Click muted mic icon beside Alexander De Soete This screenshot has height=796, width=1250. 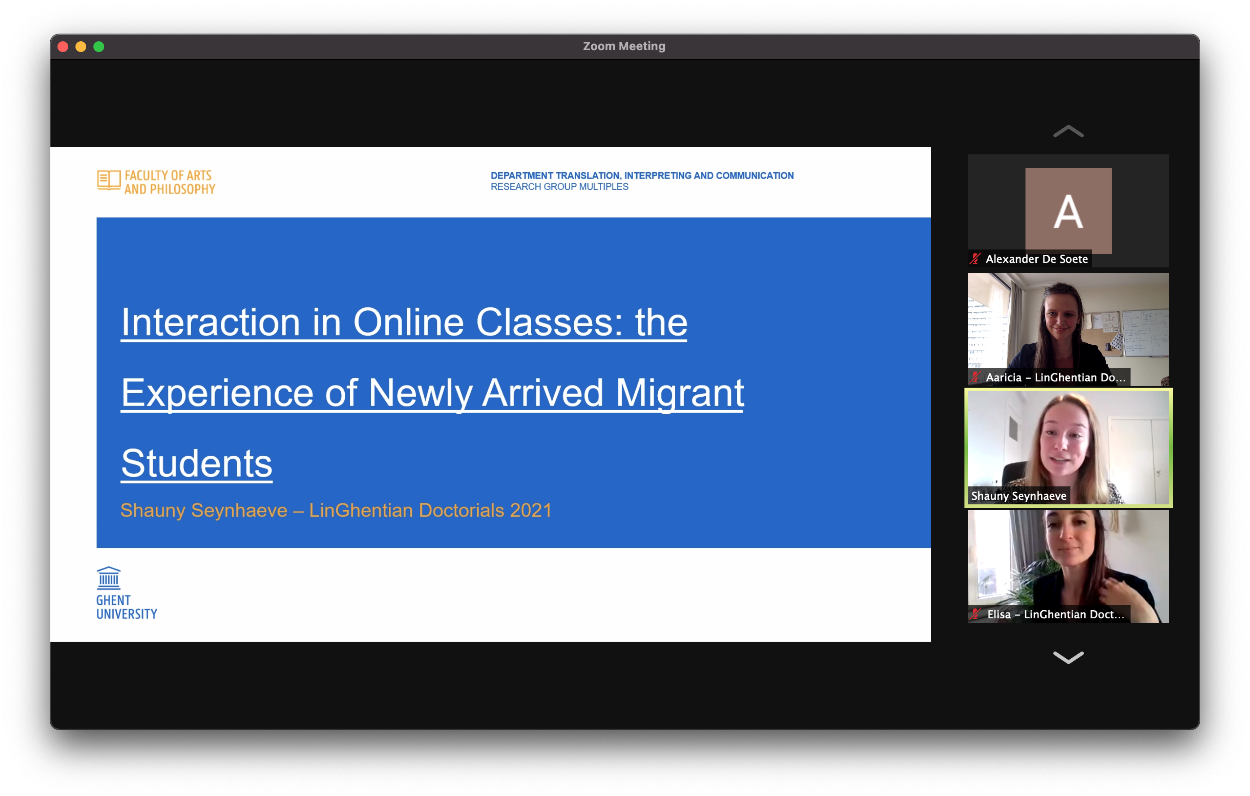click(x=975, y=258)
